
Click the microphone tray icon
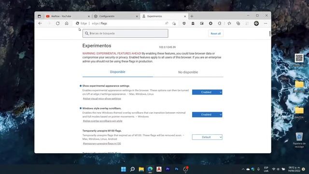(258, 169)
